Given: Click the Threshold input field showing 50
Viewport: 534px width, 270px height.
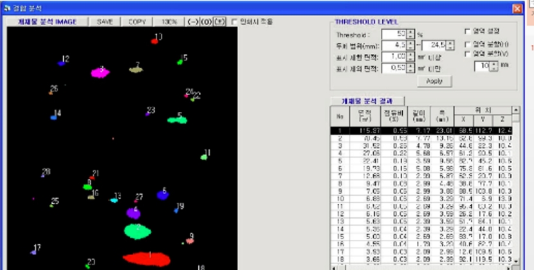Looking at the screenshot, I should pyautogui.click(x=394, y=34).
